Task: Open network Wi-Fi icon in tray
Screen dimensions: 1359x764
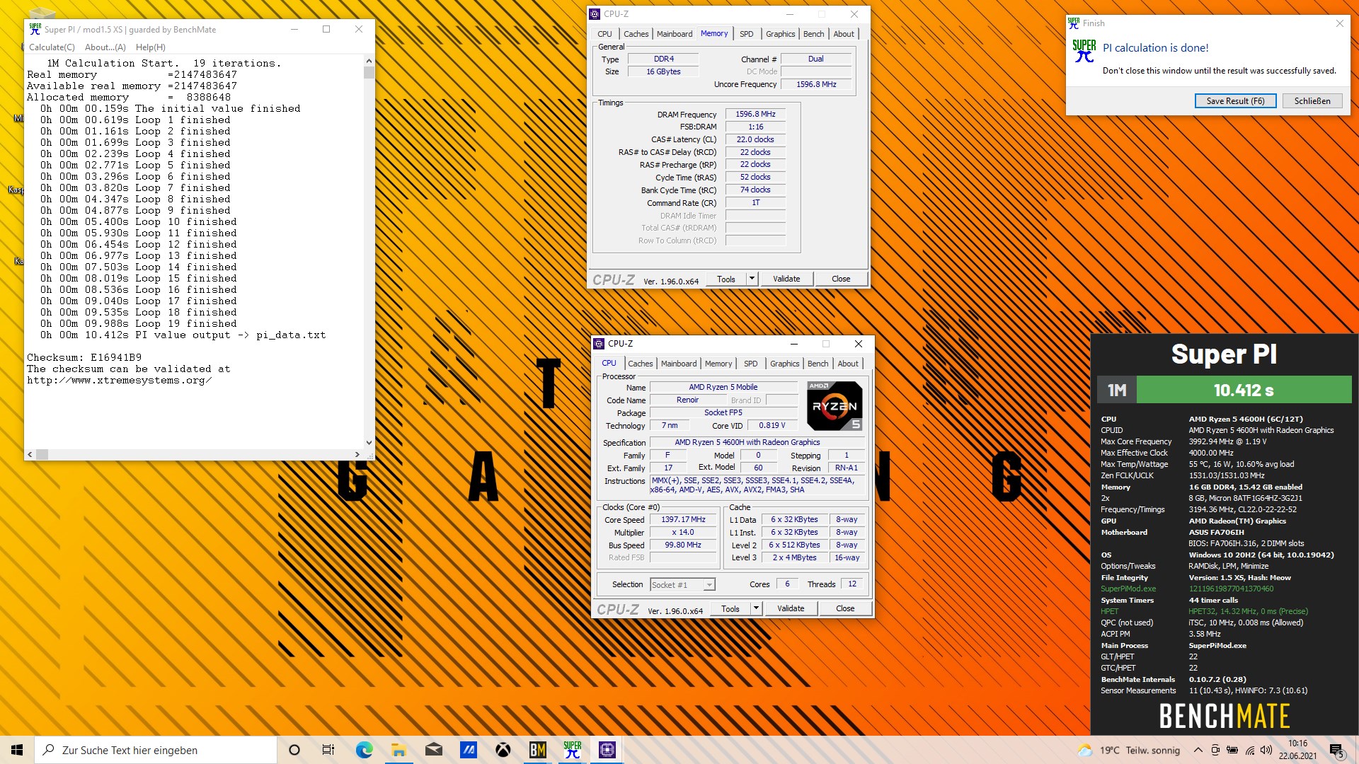Action: pyautogui.click(x=1249, y=750)
